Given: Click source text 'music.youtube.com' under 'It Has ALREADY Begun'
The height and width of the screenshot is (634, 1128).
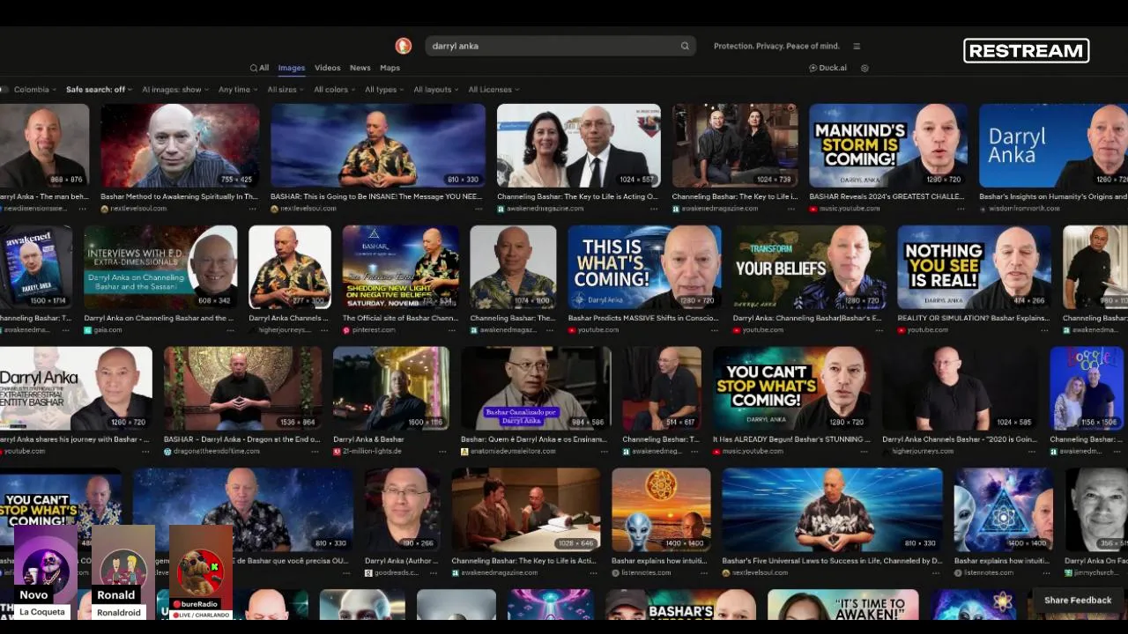Looking at the screenshot, I should (x=753, y=451).
